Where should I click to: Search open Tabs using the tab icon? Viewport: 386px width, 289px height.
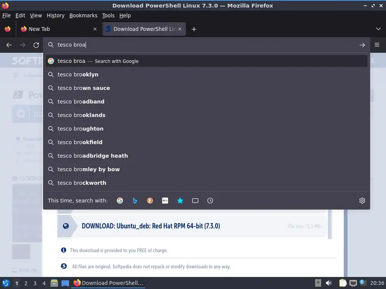(195, 201)
